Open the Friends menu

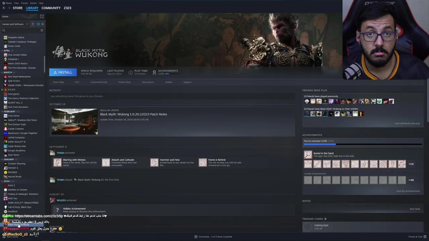point(24,3)
